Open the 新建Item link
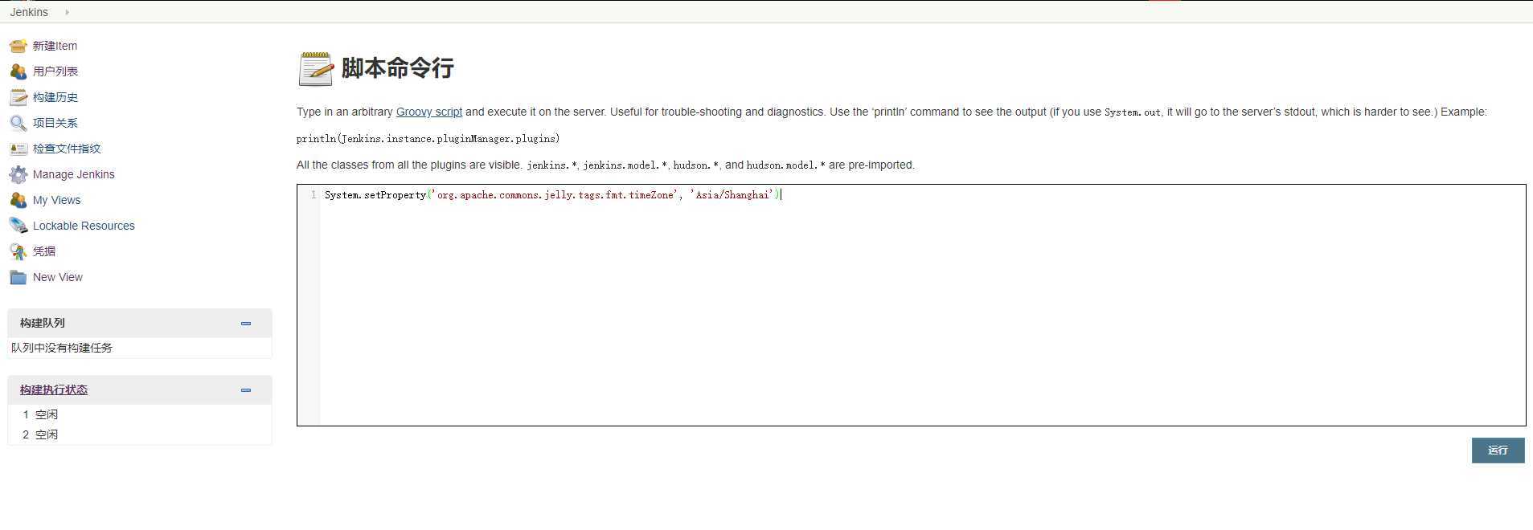 [x=55, y=46]
